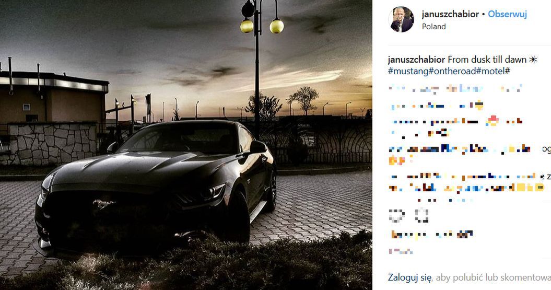Open the Zaloguj się login link

(410, 277)
